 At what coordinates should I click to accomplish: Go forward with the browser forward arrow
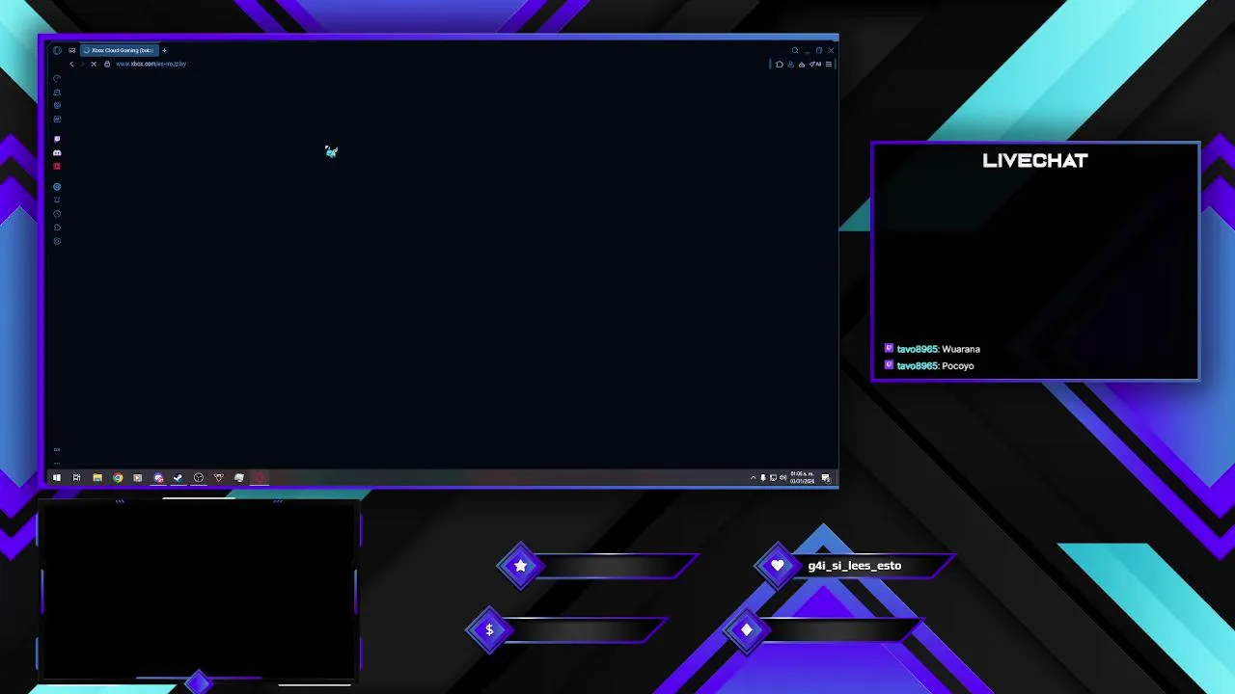click(x=82, y=64)
